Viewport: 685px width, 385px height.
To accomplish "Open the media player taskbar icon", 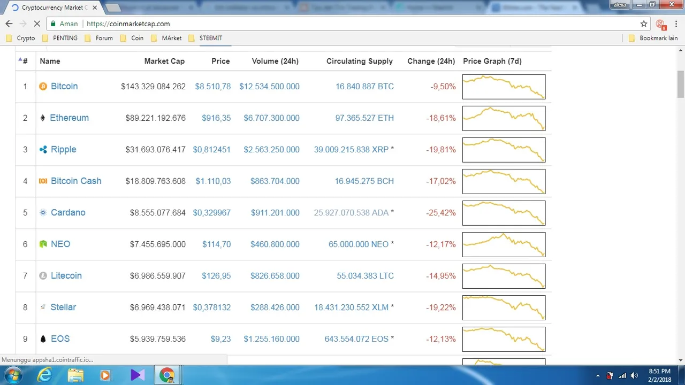I will point(105,375).
